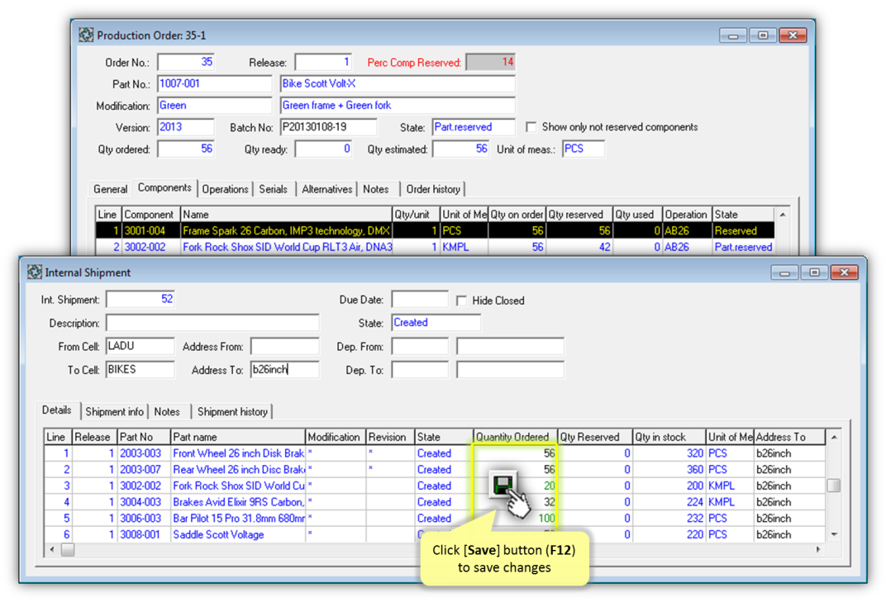Click the Order No. field
Viewport: 886px width, 602px height.
186,62
